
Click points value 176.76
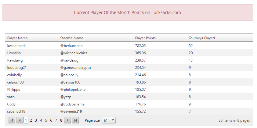140,104
